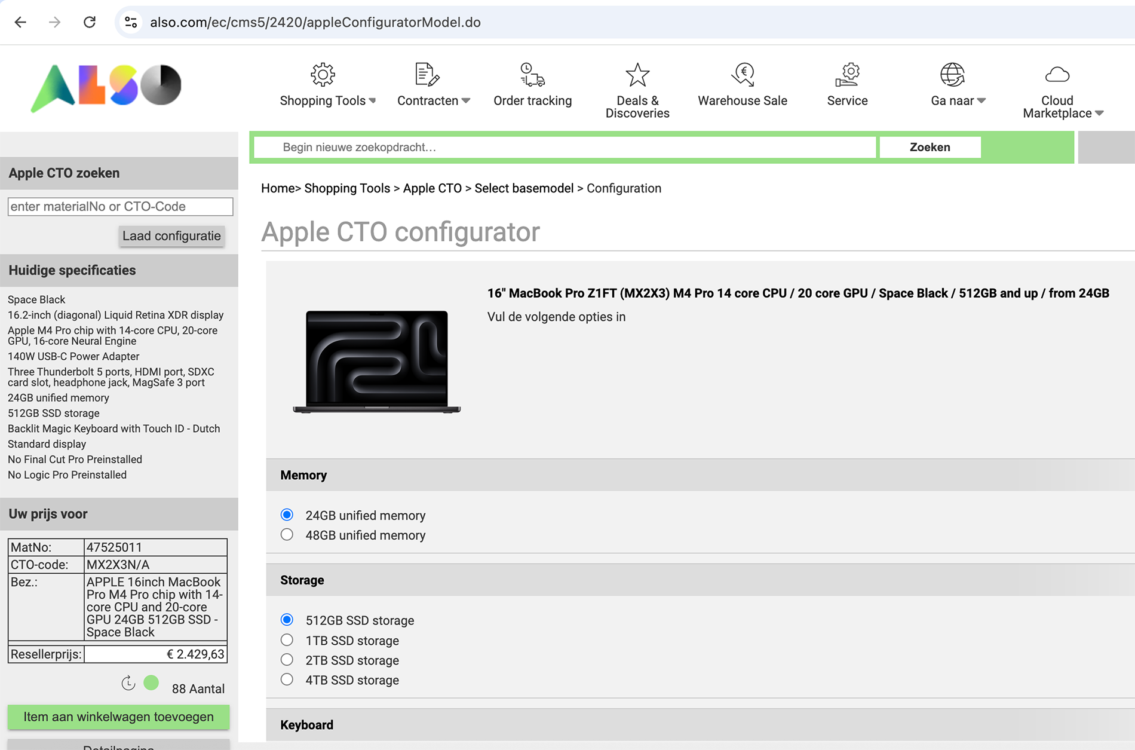Click the 'Backlit Magic Keyboard' spec line

(113, 428)
